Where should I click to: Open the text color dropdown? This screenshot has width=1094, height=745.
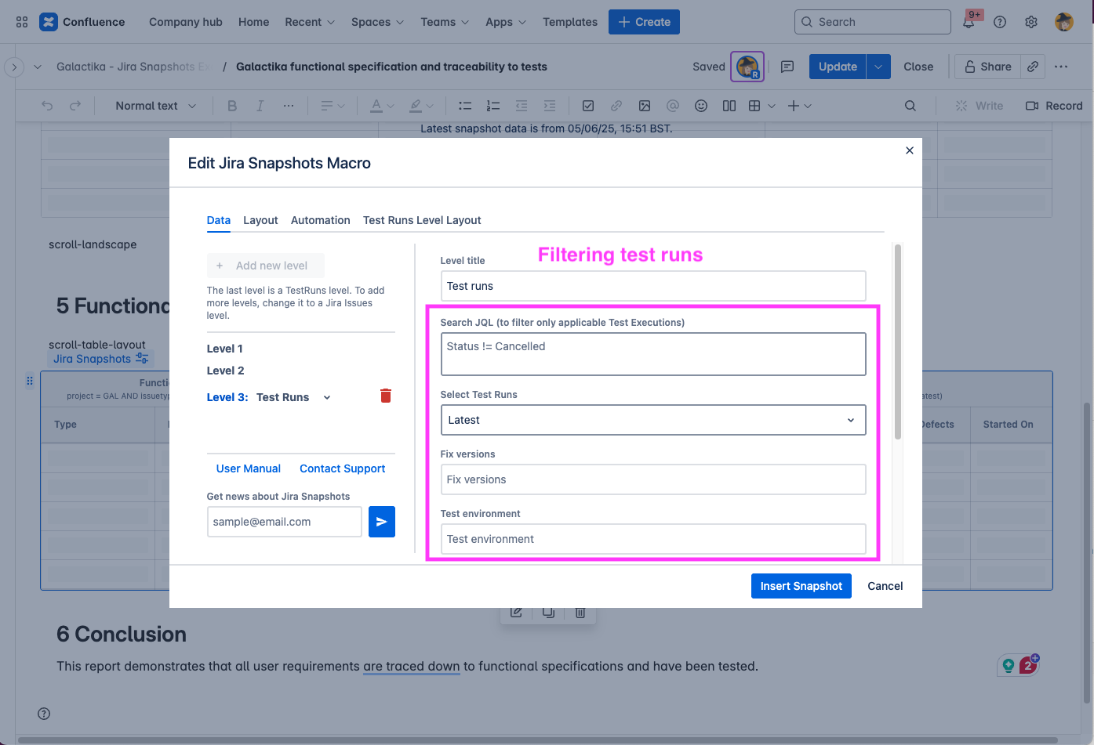(383, 106)
